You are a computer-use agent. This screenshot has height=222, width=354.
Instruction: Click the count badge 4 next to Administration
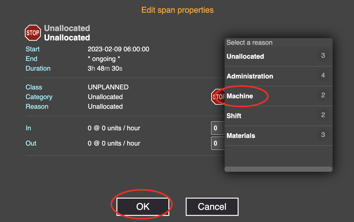[x=323, y=75]
